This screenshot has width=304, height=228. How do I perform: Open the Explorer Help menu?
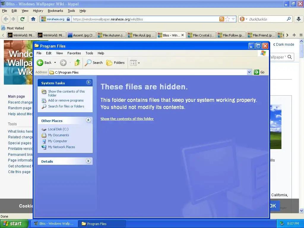point(101,53)
